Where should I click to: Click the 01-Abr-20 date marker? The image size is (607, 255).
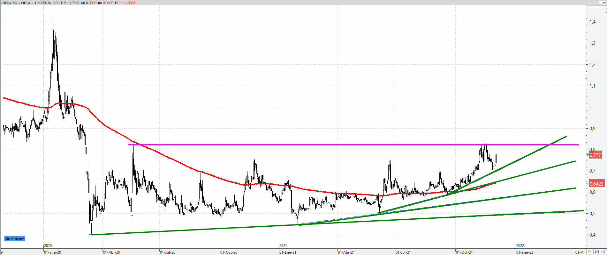tap(111, 252)
